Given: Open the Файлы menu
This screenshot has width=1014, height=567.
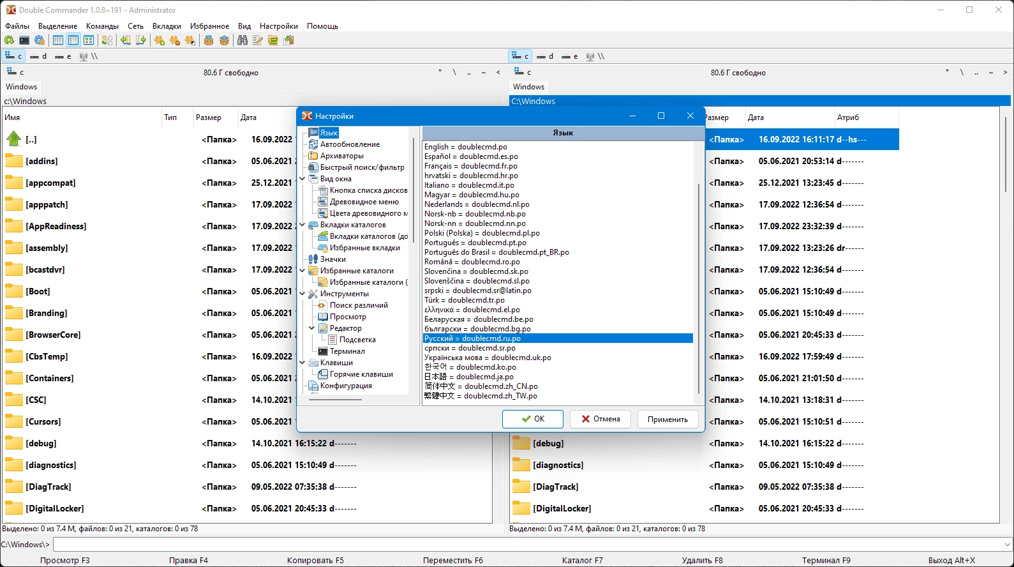Looking at the screenshot, I should coord(17,26).
